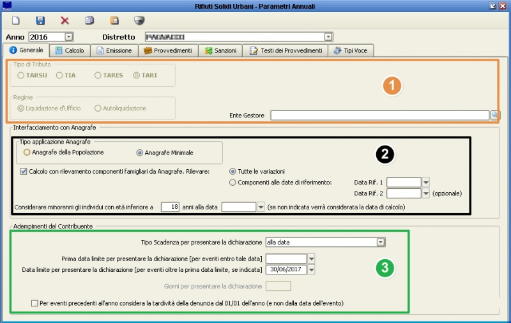Save parameters with the floppy disk icon

tap(40, 21)
